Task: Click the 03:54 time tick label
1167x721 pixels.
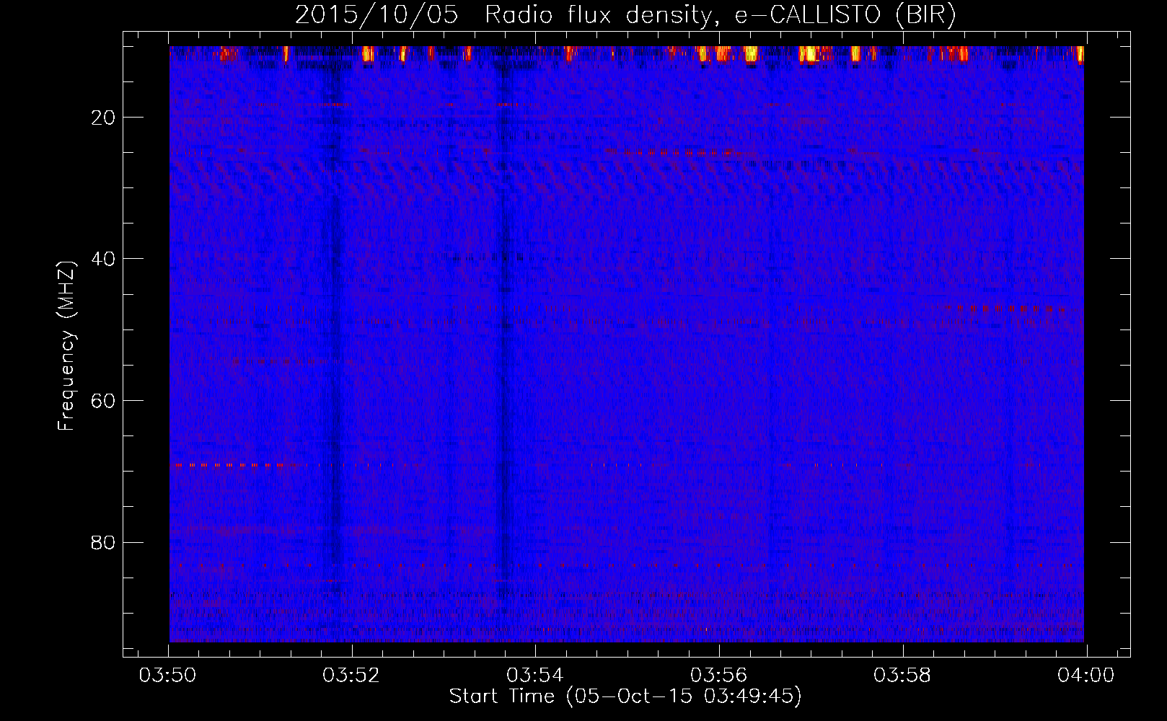Action: tap(535, 676)
